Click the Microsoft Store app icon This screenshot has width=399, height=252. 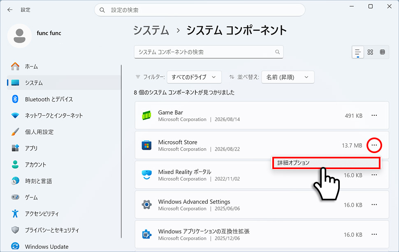146,145
